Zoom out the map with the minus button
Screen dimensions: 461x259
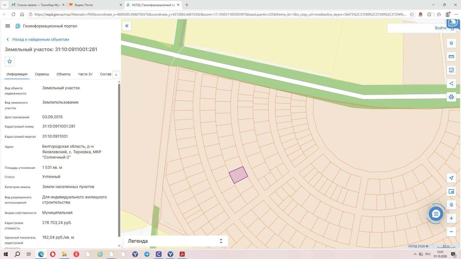[x=451, y=232]
